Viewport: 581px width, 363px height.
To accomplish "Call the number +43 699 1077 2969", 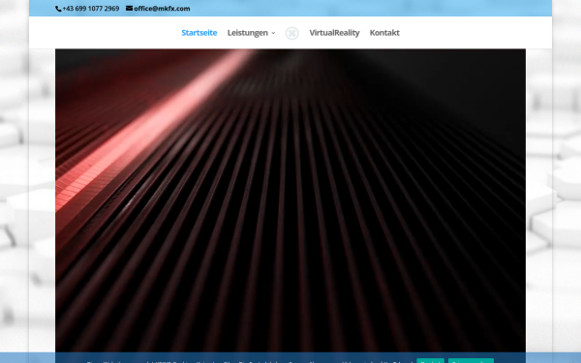I will click(91, 8).
